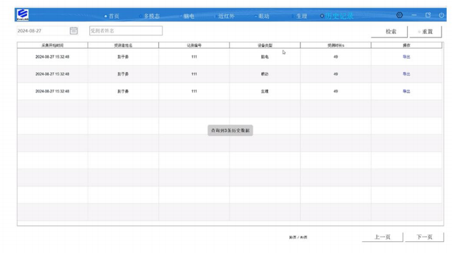Switch to the 多模态 tab

click(x=150, y=16)
